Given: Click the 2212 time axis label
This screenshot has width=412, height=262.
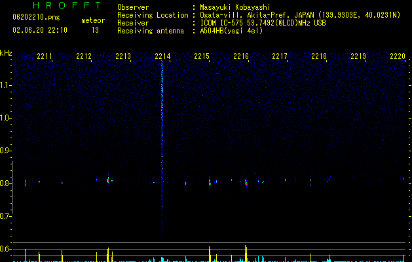Looking at the screenshot, I should click(84, 56).
